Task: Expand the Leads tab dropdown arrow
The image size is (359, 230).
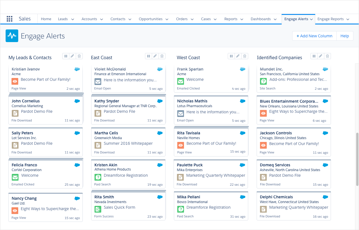Action: point(73,19)
